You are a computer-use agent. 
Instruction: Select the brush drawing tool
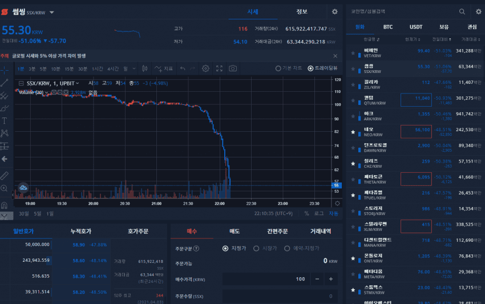(x=5, y=108)
